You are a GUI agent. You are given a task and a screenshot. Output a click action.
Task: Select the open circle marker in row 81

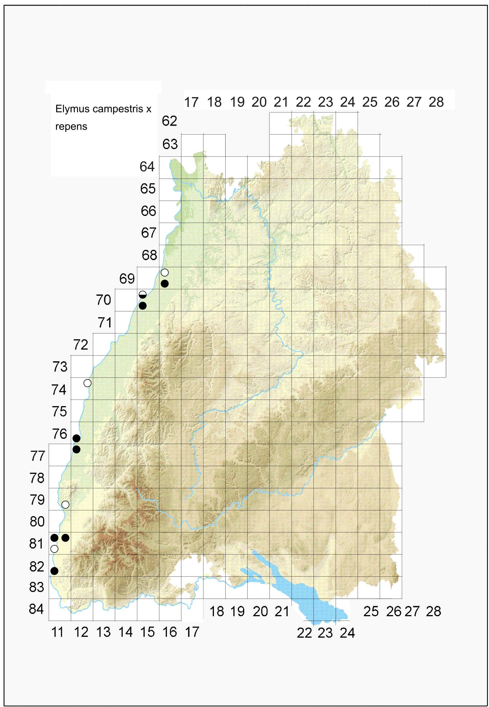point(54,549)
